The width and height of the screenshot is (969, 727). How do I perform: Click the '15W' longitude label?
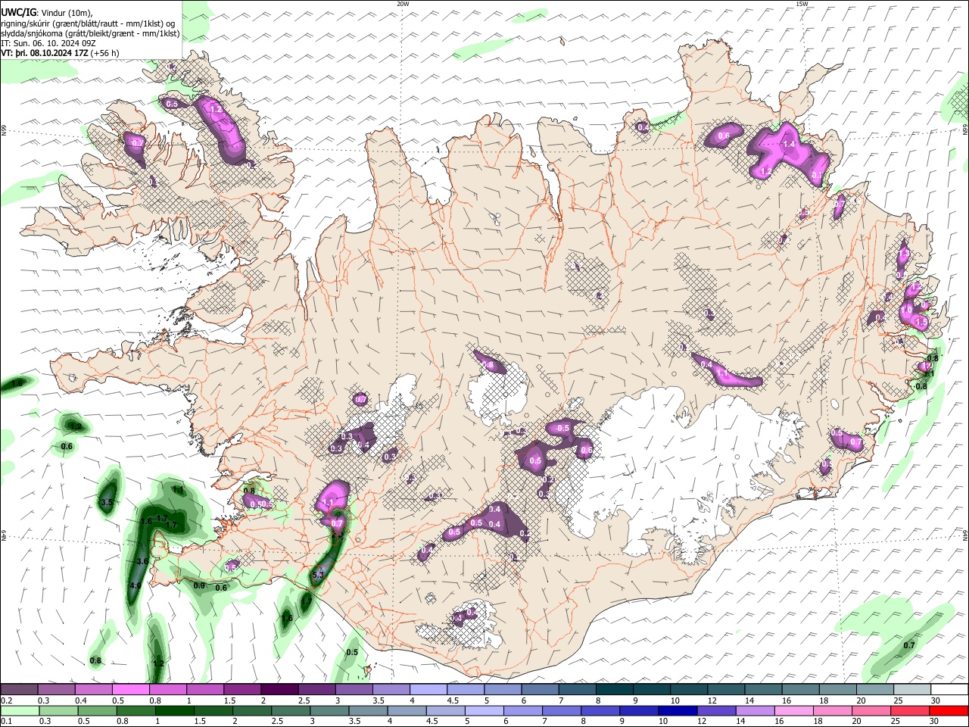pos(801,4)
